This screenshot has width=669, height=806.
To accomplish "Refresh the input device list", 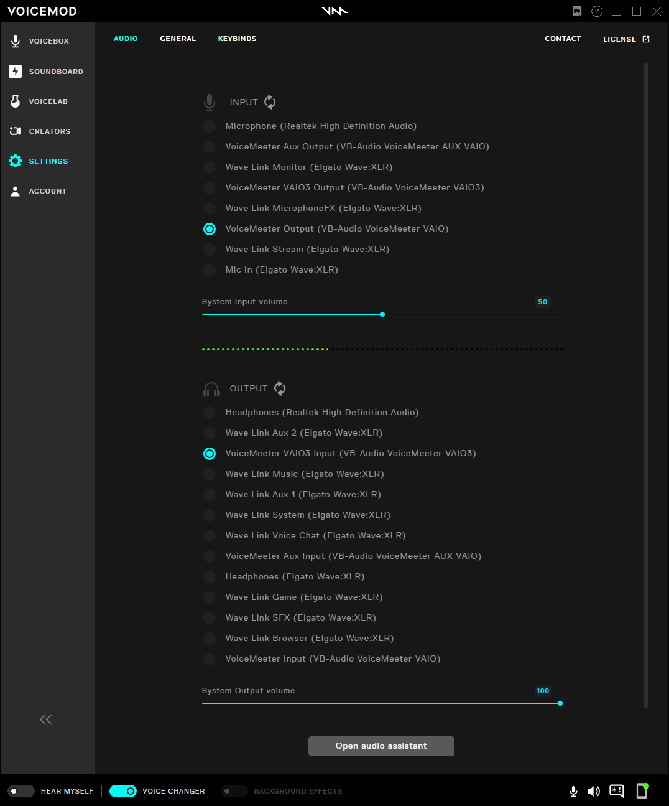I will point(270,102).
